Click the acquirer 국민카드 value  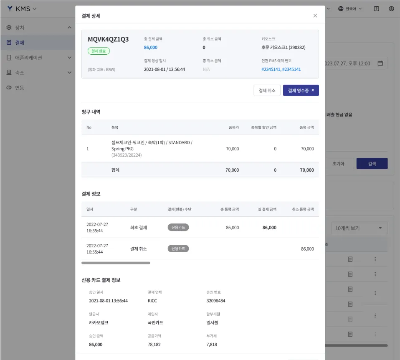[x=155, y=322]
